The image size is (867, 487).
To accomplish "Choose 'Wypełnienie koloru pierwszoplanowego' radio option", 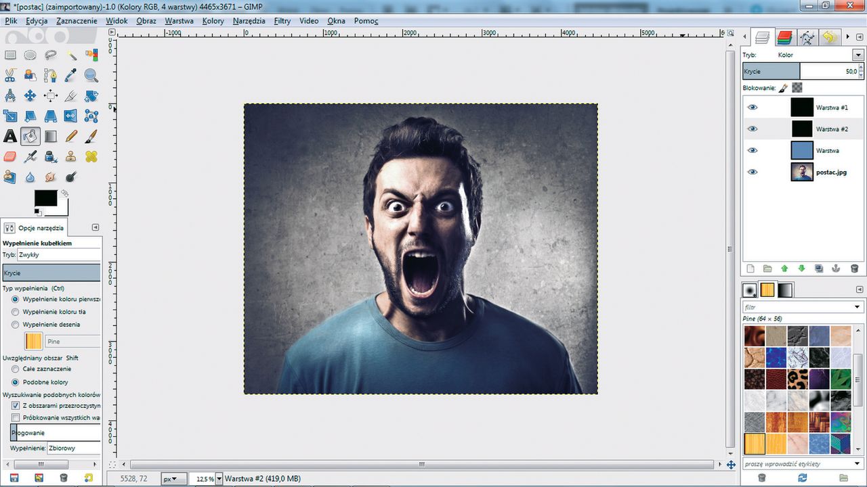I will 15,299.
